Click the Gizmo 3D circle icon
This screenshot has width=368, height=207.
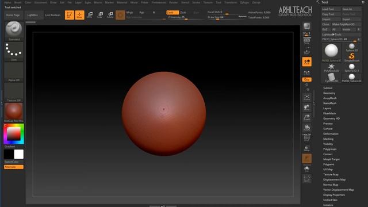pyautogui.click(x=120, y=15)
